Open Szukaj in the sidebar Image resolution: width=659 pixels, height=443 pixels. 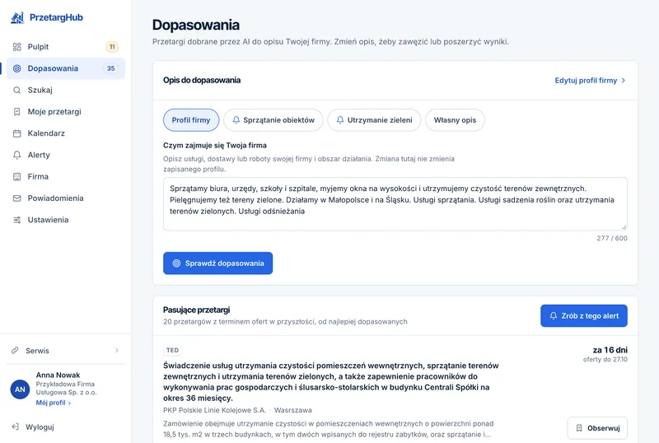click(x=66, y=90)
